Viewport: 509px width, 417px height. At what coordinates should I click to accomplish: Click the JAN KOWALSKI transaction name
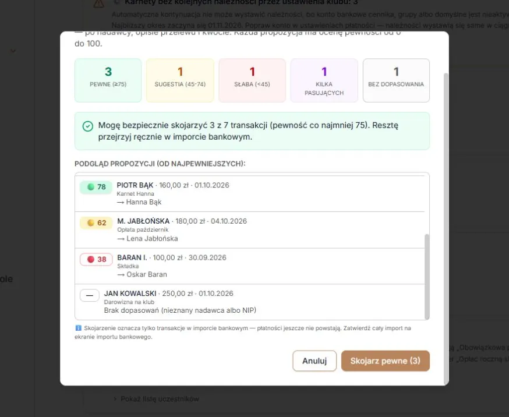[130, 294]
